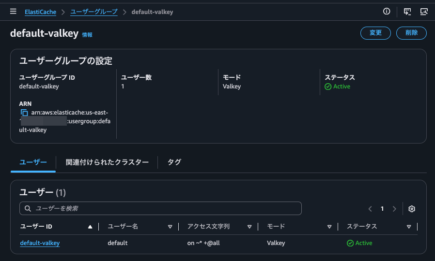Click the access string 'on ~* +@all'
Image resolution: width=435 pixels, height=261 pixels.
click(x=203, y=243)
